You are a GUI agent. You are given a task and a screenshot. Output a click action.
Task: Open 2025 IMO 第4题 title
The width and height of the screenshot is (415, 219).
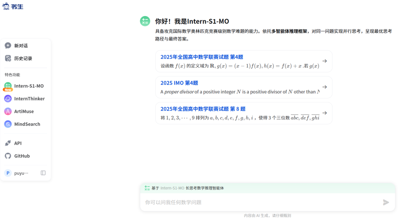point(179,83)
